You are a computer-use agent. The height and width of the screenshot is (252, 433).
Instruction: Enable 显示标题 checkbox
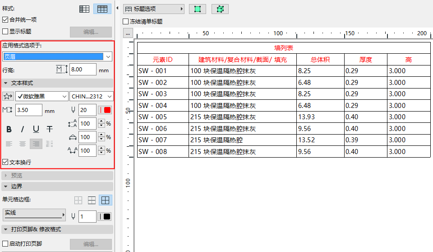click(x=5, y=32)
